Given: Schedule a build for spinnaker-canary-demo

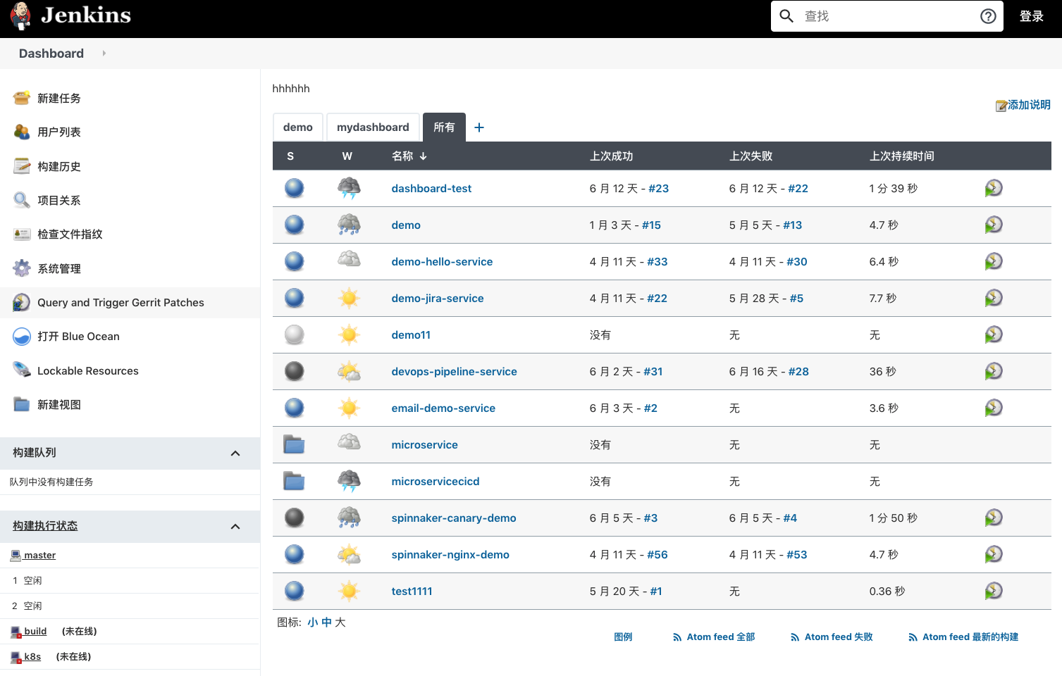Looking at the screenshot, I should click(x=994, y=518).
